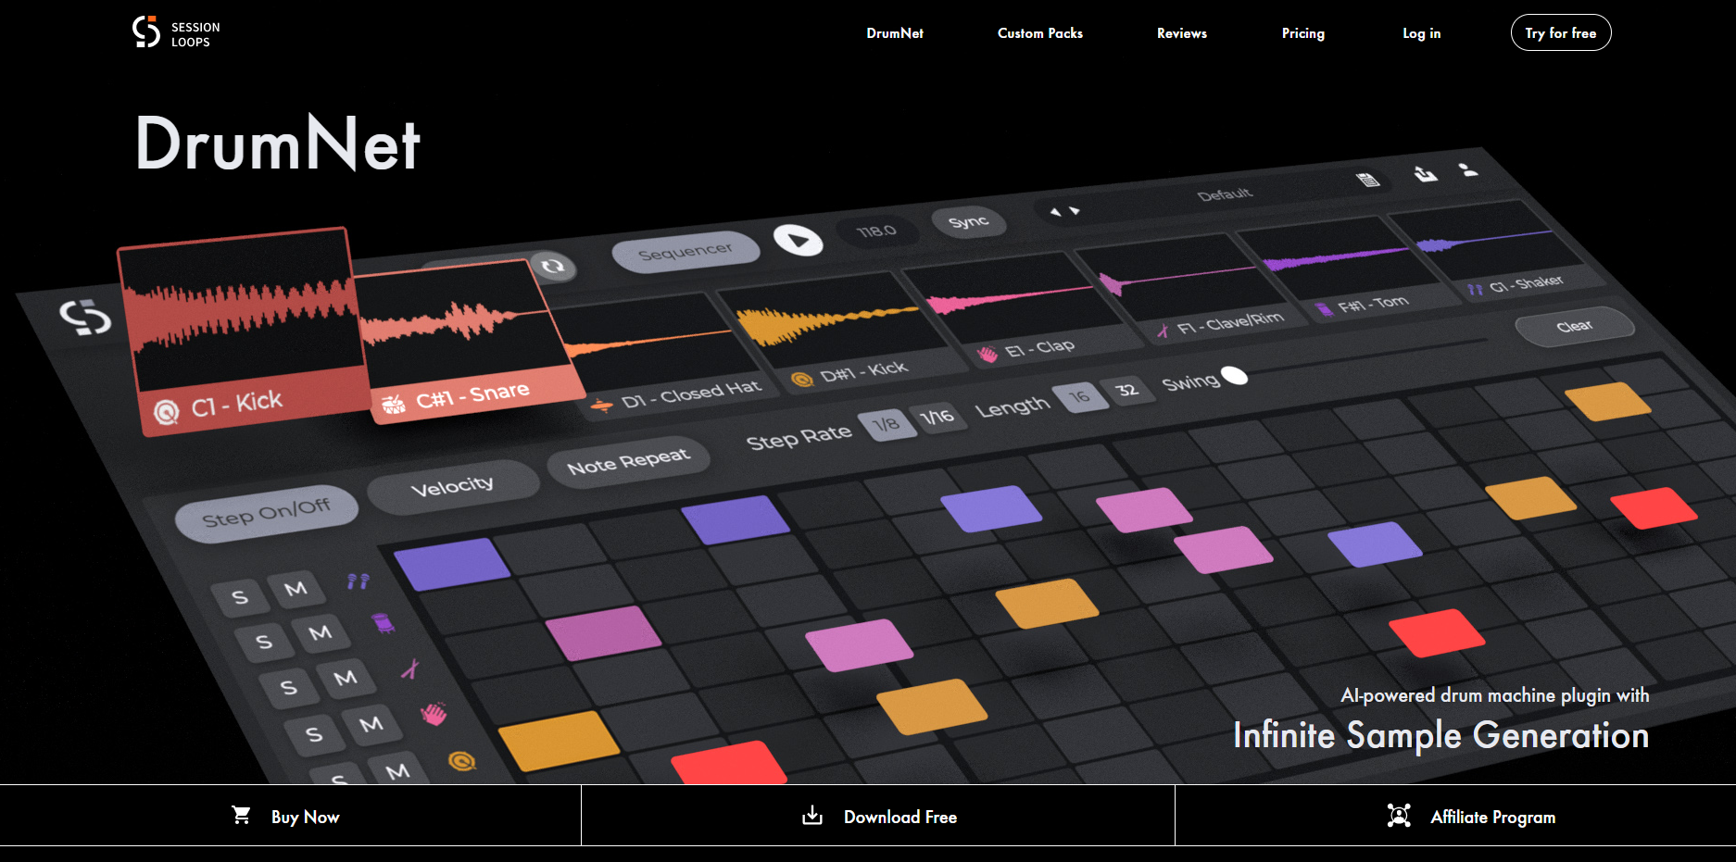Go to the Session Loops home logo
The height and width of the screenshot is (862, 1736).
pyautogui.click(x=176, y=32)
